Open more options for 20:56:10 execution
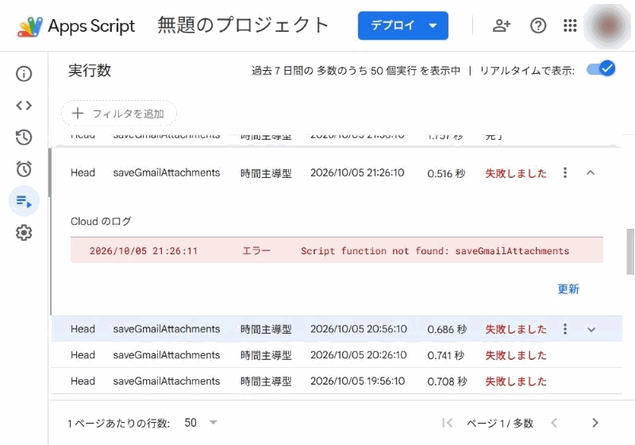 (x=565, y=329)
